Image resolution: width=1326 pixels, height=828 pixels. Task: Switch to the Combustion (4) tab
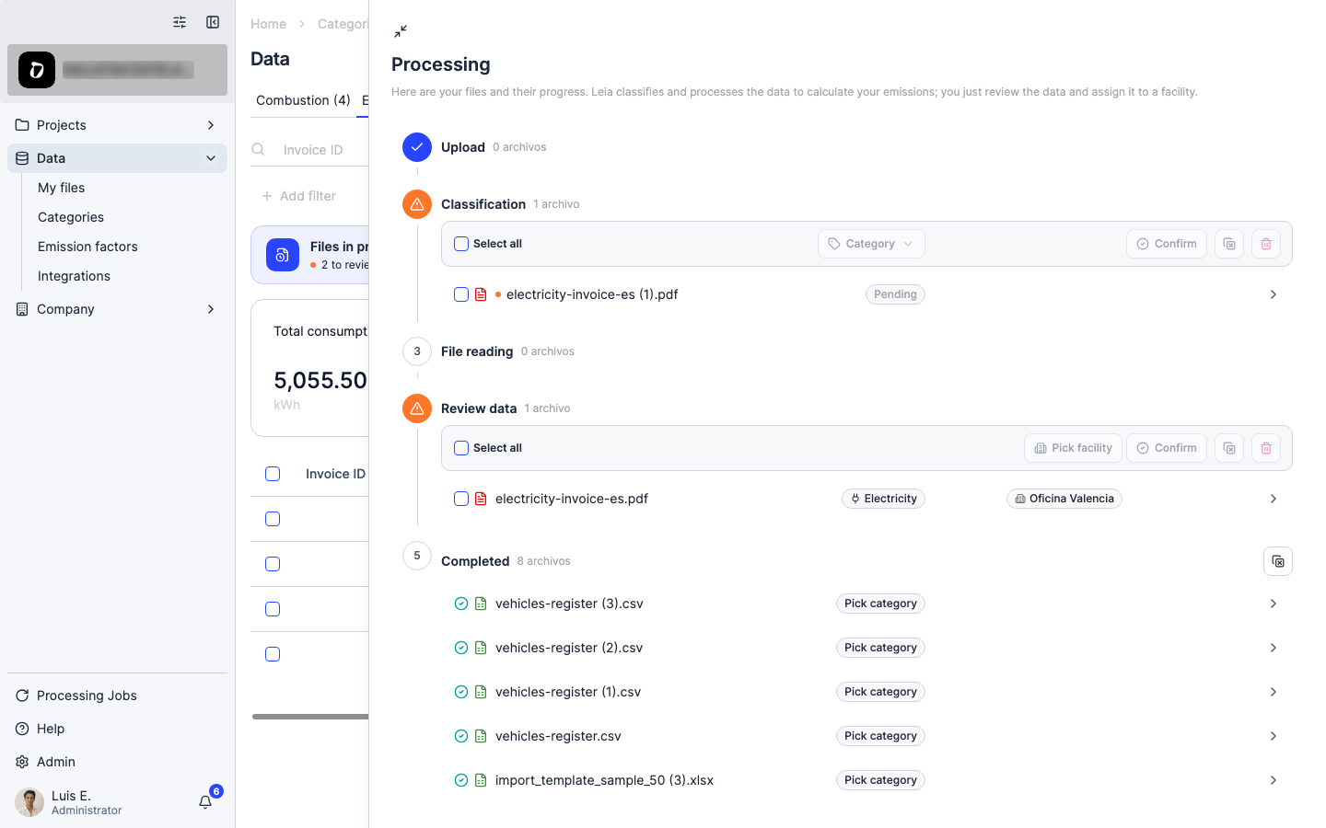(x=303, y=100)
